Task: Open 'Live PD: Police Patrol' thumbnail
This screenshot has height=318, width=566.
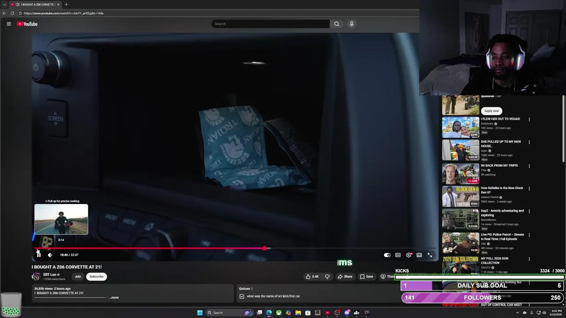Action: (x=460, y=242)
